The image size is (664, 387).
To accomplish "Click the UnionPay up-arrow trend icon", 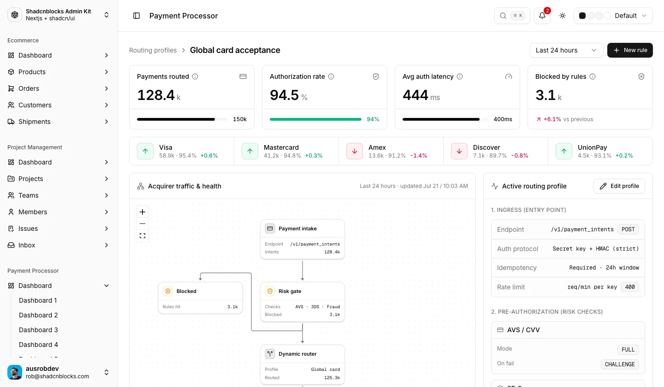I will point(564,151).
